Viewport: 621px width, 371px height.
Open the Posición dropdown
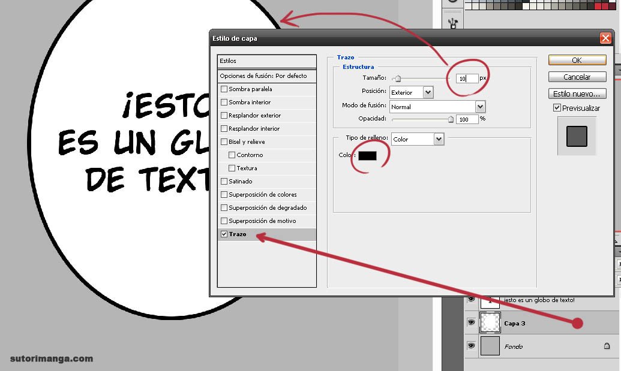427,92
